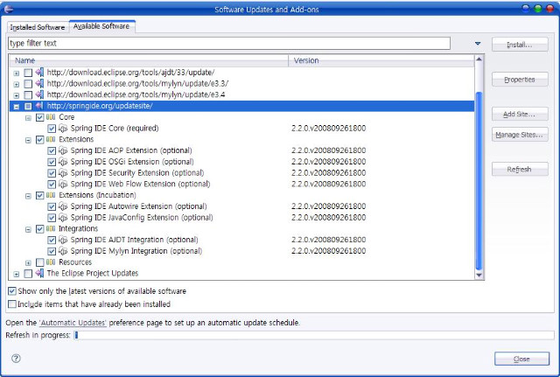Click the Resources category icon

point(51,262)
